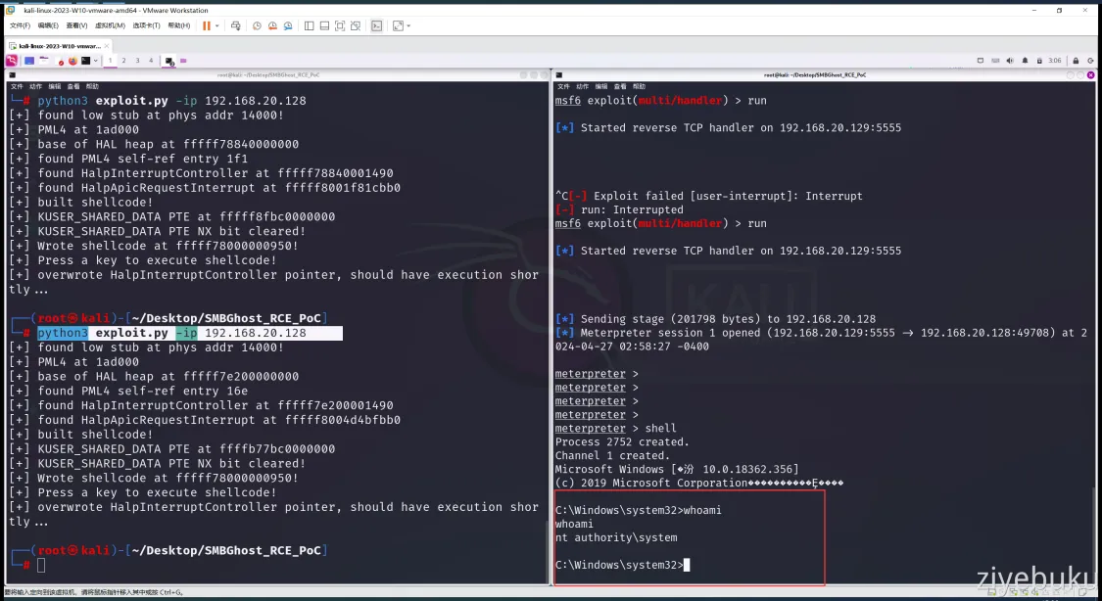Close right terminal with purple X button
1102x601 pixels.
click(x=1091, y=75)
